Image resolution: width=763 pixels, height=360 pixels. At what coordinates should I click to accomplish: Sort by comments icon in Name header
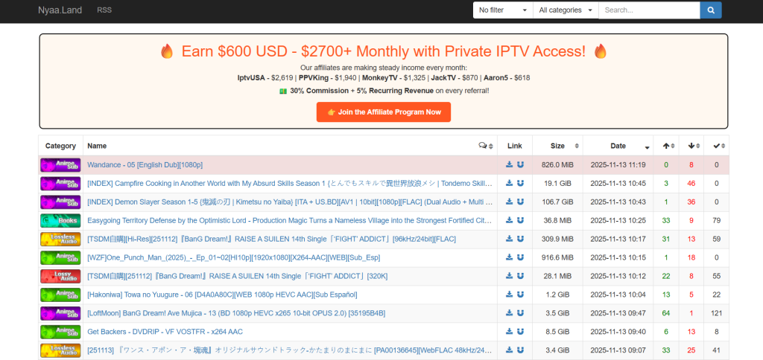(485, 146)
